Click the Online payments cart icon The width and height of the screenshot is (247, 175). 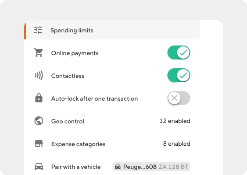pyautogui.click(x=38, y=52)
